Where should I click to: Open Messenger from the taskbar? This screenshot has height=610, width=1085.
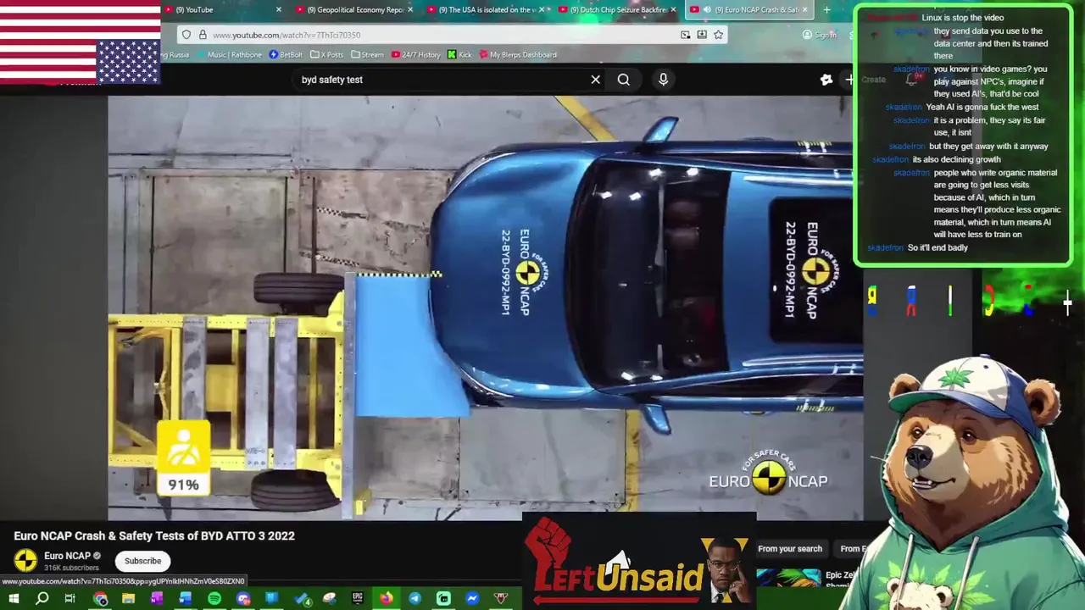click(x=472, y=599)
